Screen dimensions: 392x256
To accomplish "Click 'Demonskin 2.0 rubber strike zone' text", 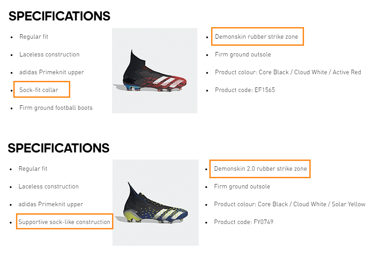I will click(x=260, y=169).
